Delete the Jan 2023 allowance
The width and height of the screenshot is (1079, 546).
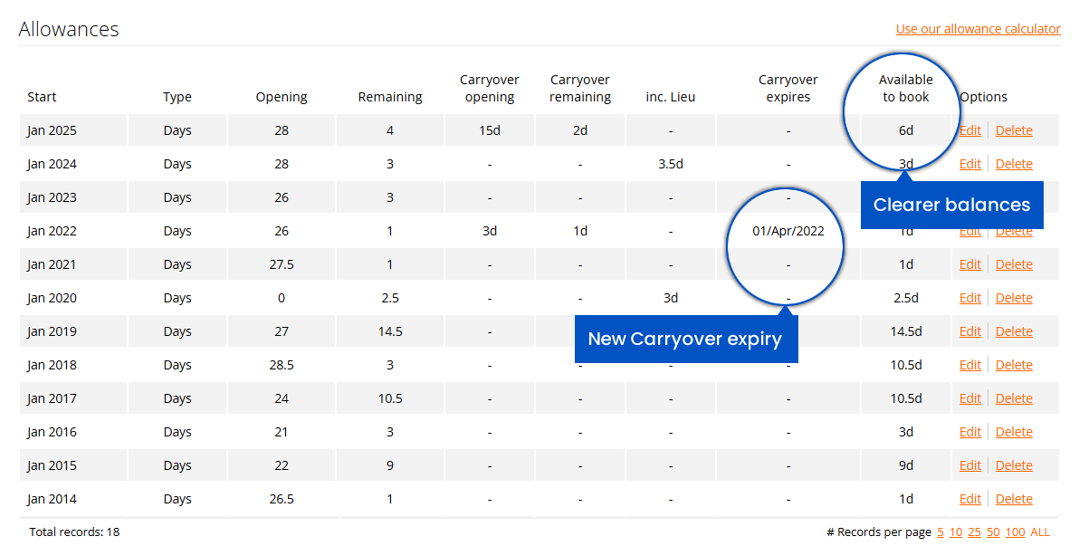click(1013, 196)
